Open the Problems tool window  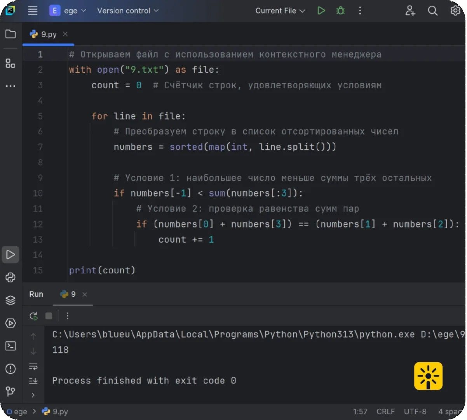pyautogui.click(x=10, y=369)
